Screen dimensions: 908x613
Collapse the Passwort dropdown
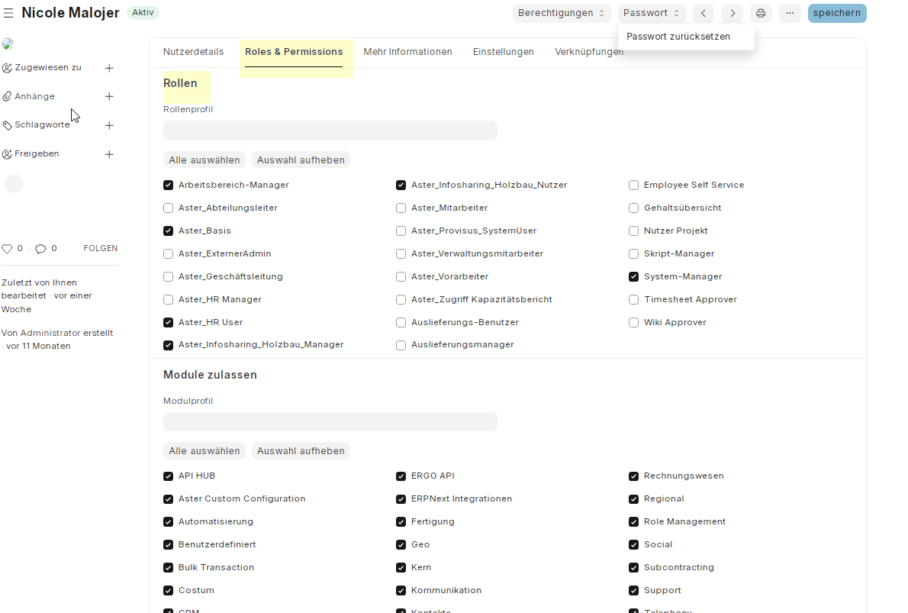tap(652, 13)
